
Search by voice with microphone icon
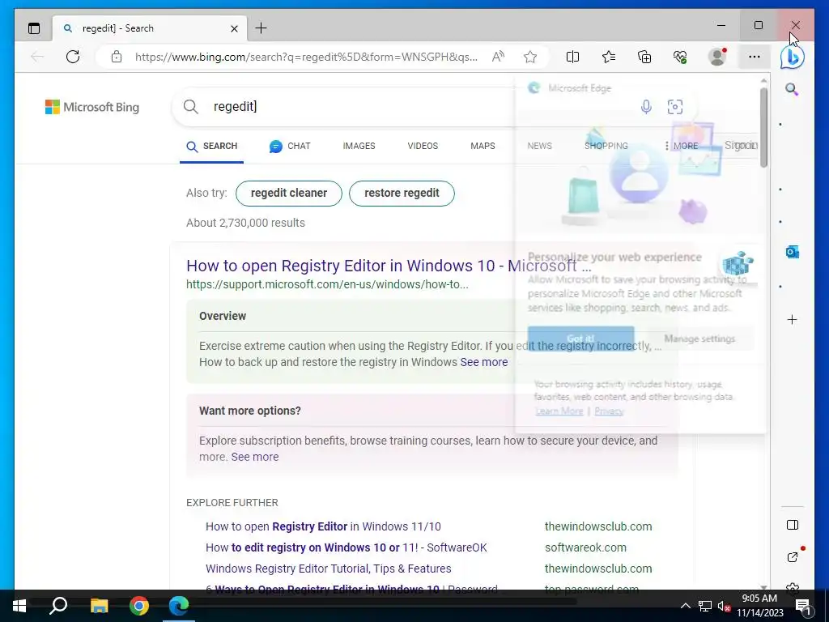pyautogui.click(x=646, y=107)
